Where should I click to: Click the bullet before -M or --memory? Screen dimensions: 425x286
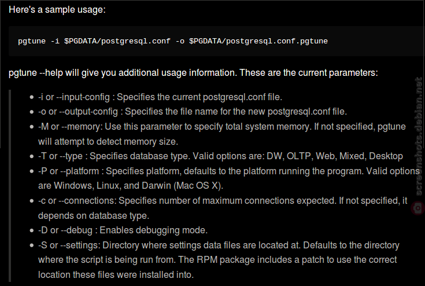pos(32,127)
